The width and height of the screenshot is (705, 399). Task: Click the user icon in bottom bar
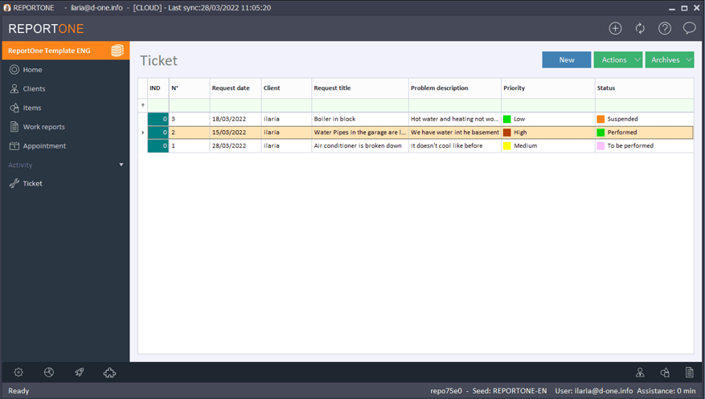[640, 373]
